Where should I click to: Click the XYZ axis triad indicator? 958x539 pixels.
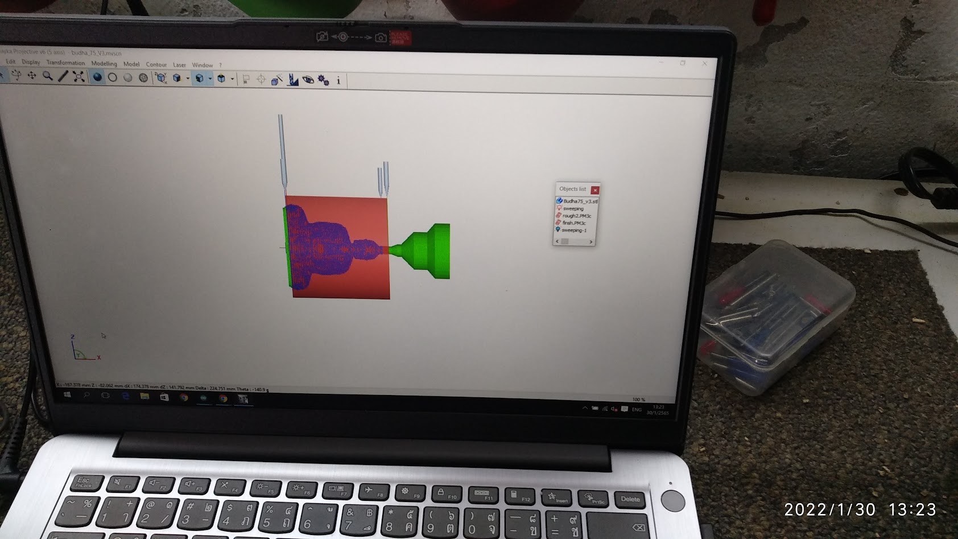point(85,348)
